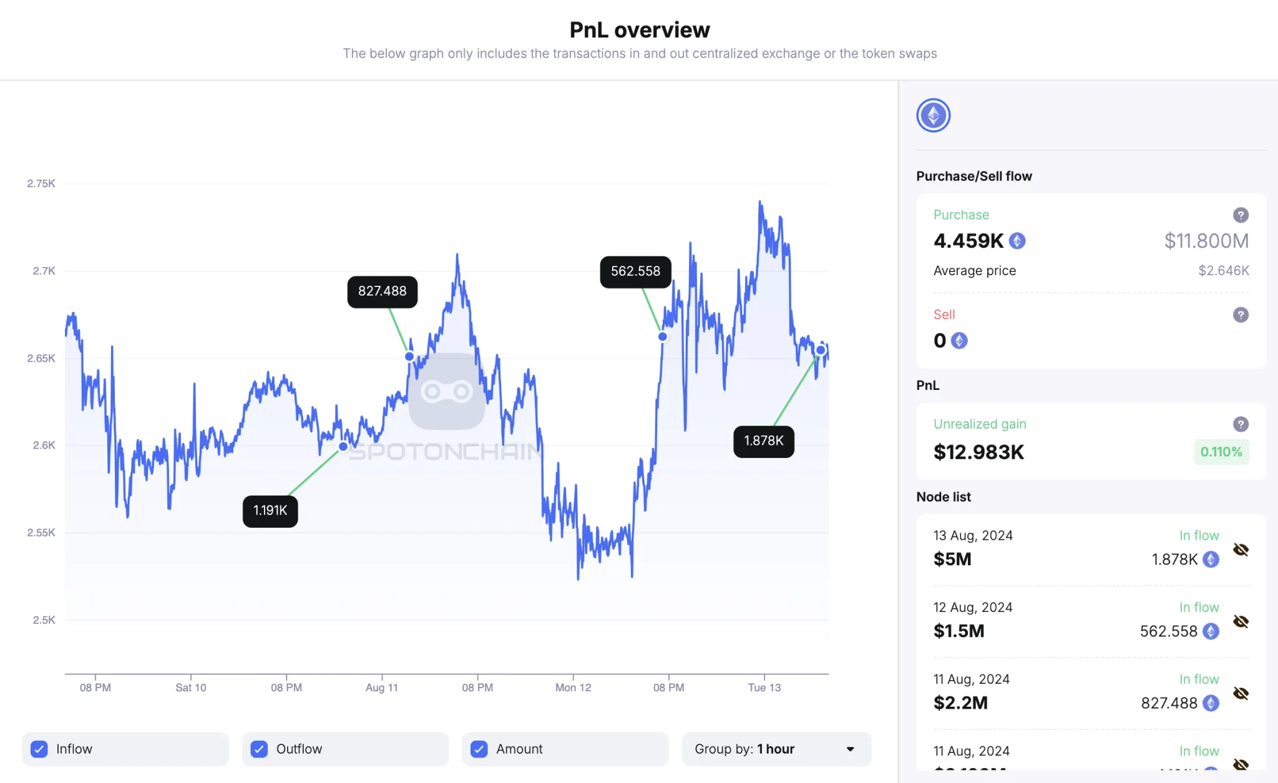Hide the 11 Aug $2.2M node
1278x783 pixels.
click(1241, 693)
